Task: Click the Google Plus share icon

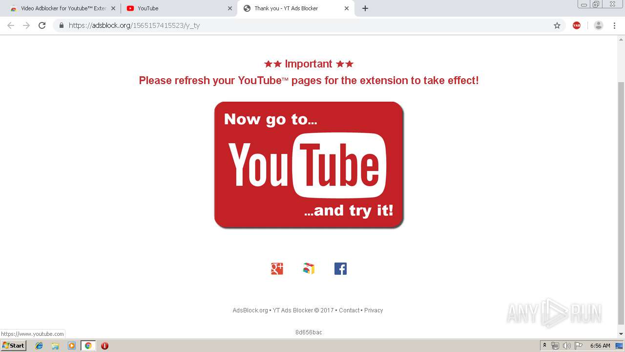Action: click(277, 268)
